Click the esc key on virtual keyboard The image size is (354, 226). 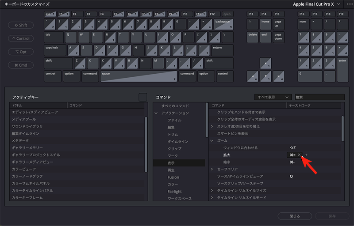50,14
